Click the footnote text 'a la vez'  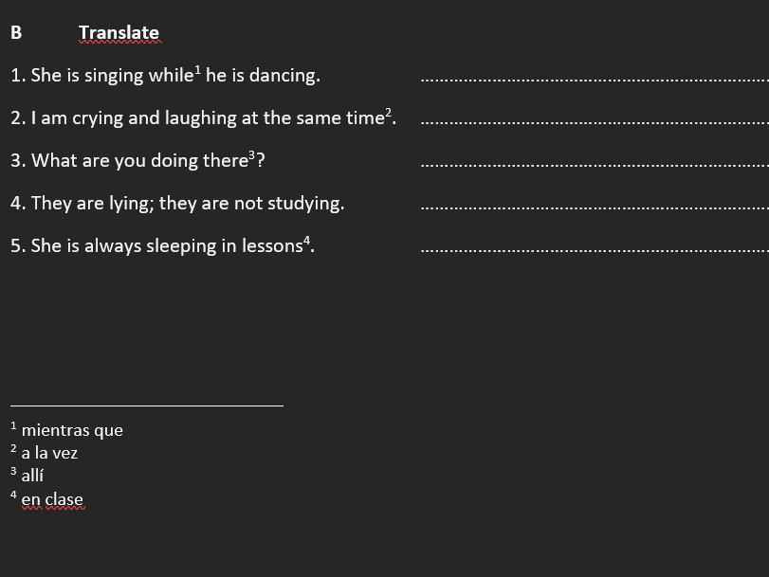coord(49,454)
